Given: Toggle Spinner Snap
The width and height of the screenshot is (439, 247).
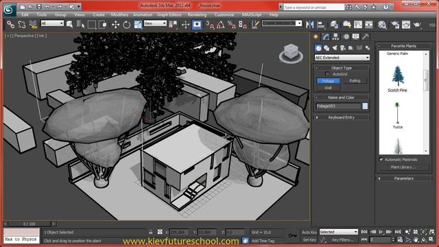Looking at the screenshot, I should (242, 25).
